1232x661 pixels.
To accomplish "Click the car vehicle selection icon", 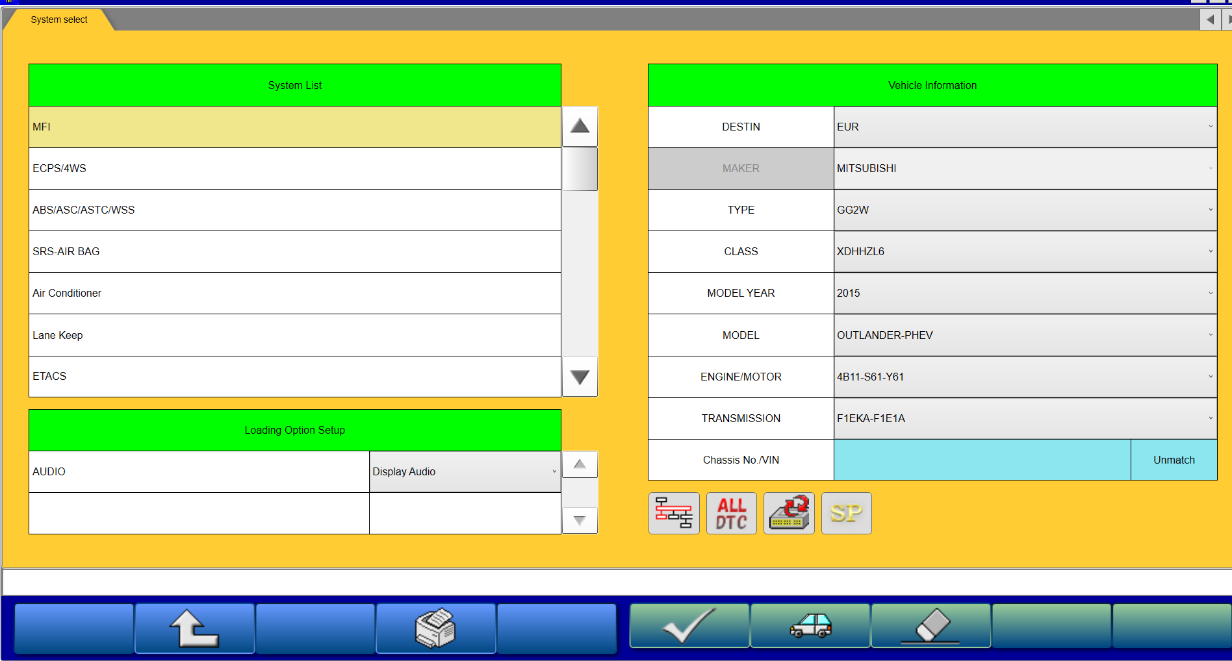I will pos(810,626).
